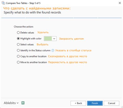Close the Compare Two Tables dialog
Viewport: 123px width, 108px height.
coord(120,3)
